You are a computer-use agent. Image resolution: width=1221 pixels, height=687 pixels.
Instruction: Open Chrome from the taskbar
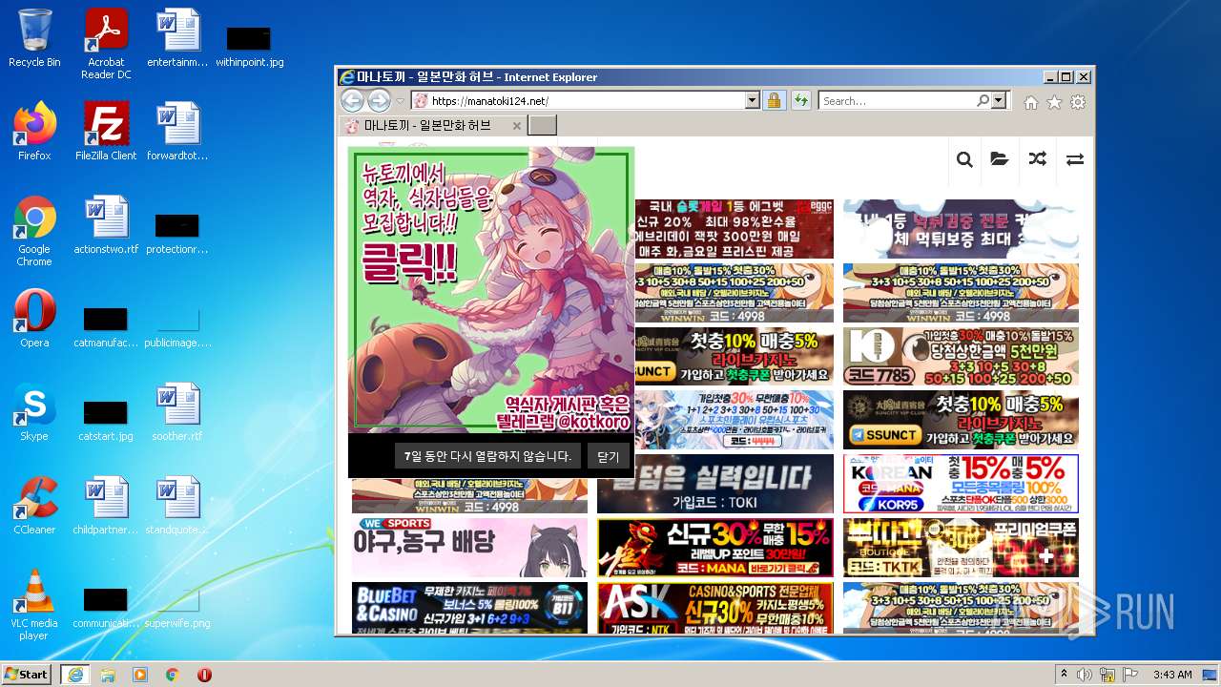point(172,675)
